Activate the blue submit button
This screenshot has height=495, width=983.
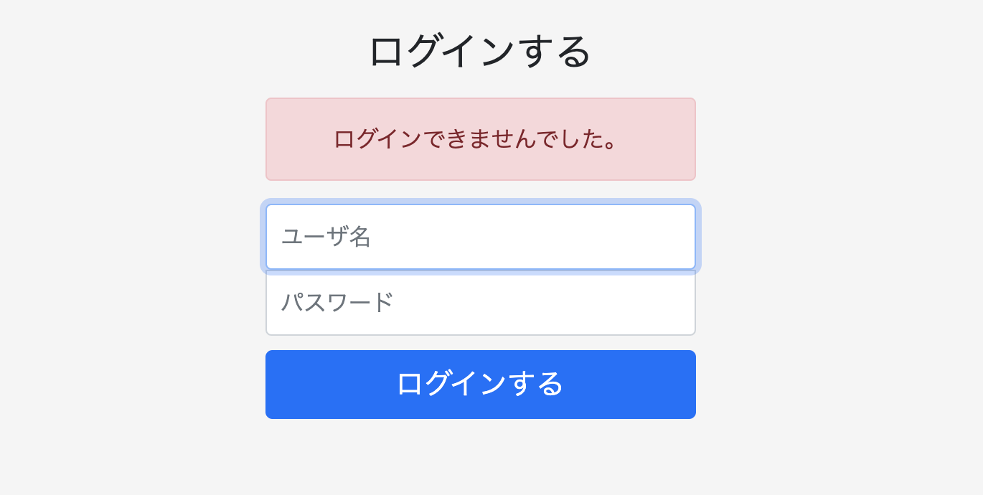tap(480, 384)
